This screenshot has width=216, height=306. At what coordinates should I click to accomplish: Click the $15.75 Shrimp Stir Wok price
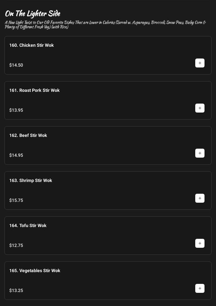click(x=16, y=200)
